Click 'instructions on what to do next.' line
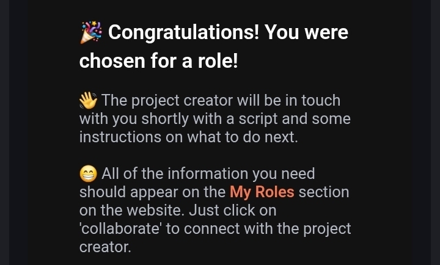The width and height of the screenshot is (440, 265). tap(188, 137)
